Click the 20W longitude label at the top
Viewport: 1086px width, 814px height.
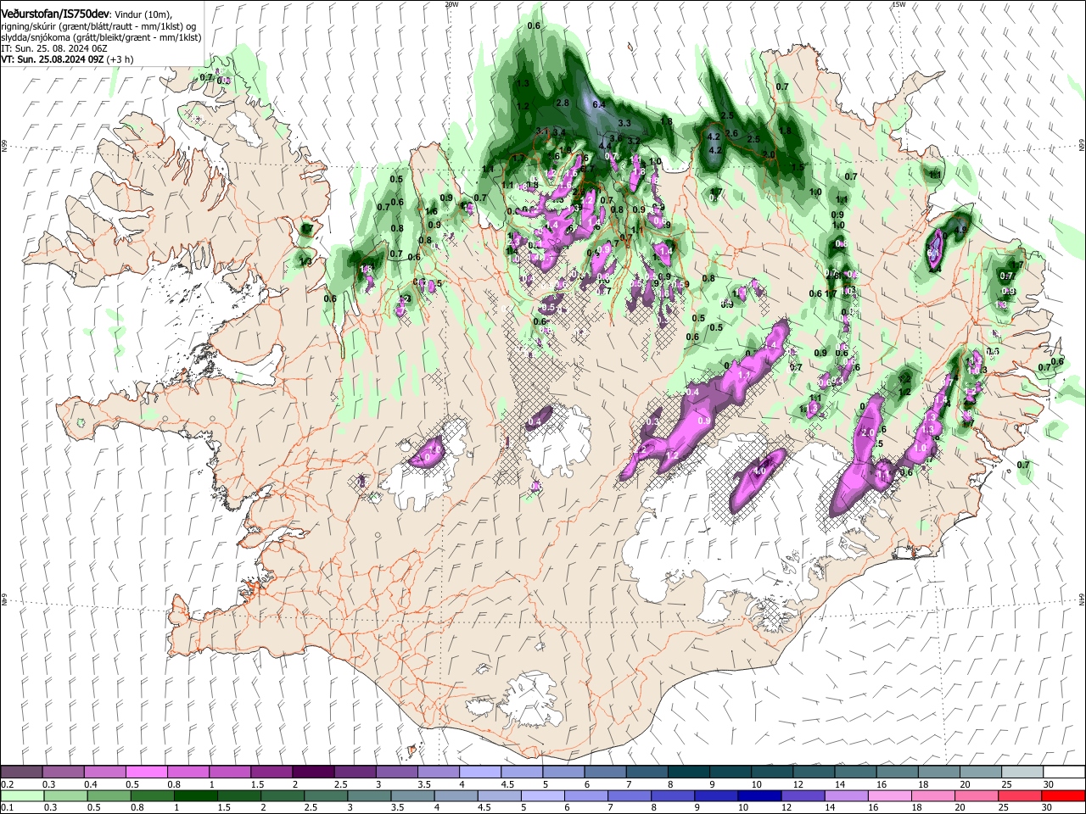pyautogui.click(x=451, y=4)
